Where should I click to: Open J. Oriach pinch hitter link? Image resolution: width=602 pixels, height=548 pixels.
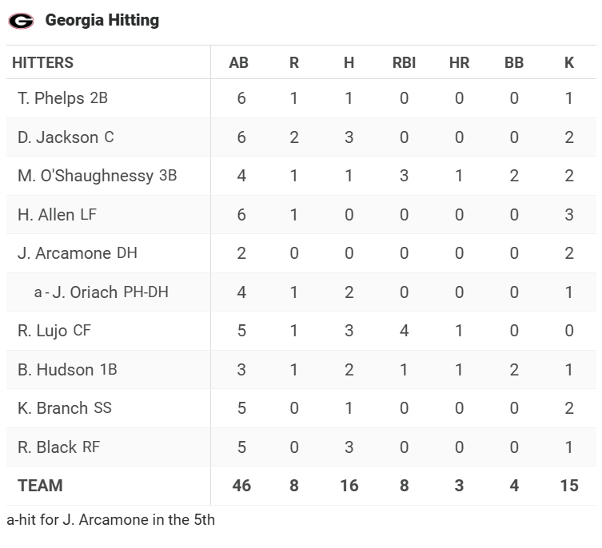(x=84, y=292)
